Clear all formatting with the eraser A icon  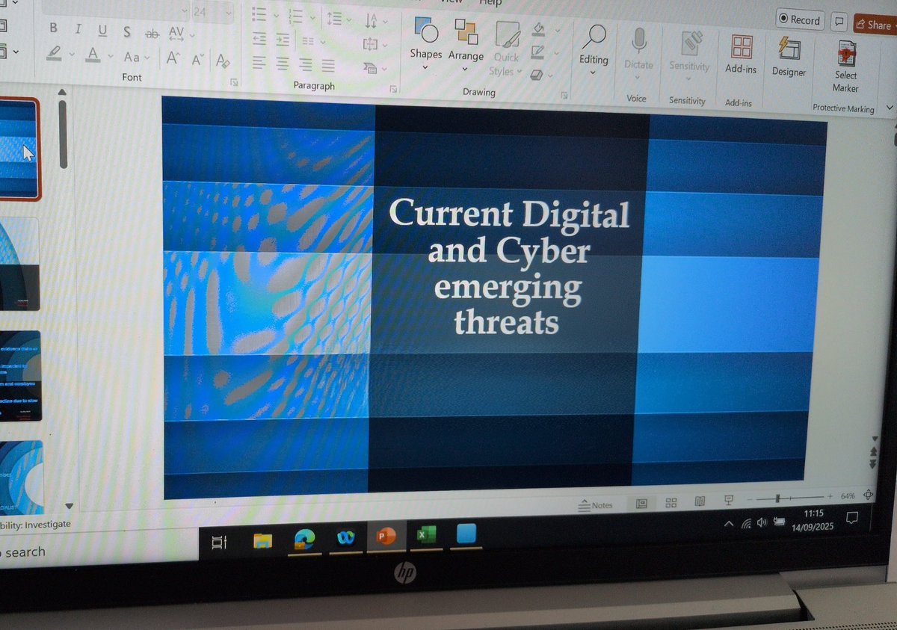pyautogui.click(x=222, y=60)
